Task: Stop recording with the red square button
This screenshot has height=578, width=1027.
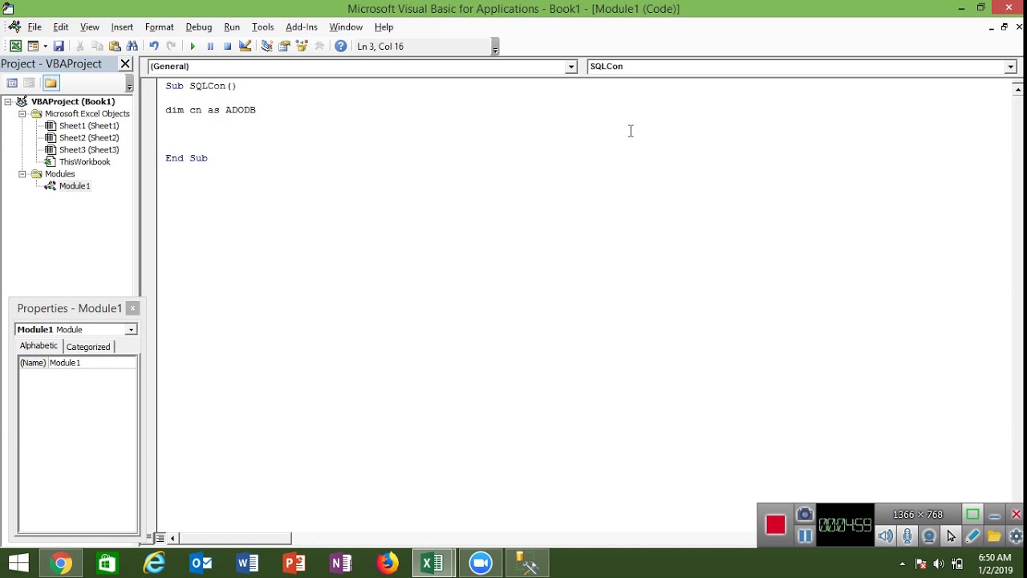Action: point(775,525)
